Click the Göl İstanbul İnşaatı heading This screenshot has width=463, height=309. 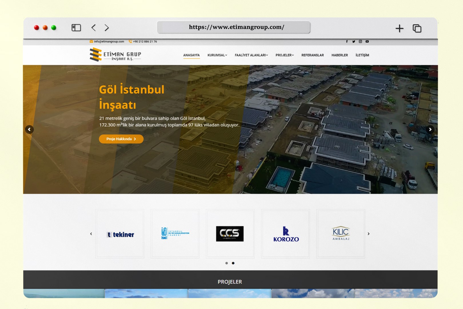[x=132, y=97]
